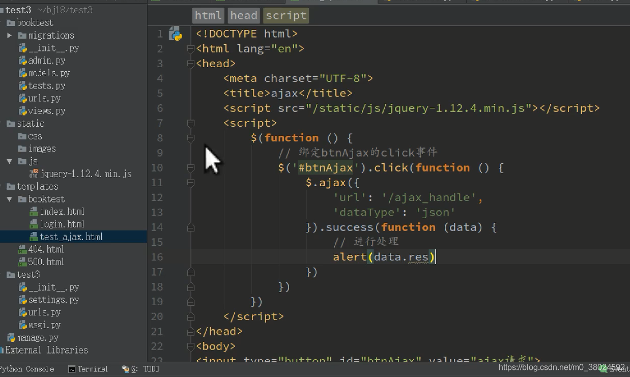This screenshot has width=630, height=377.
Task: Select the head breadcrumb
Action: tap(243, 16)
